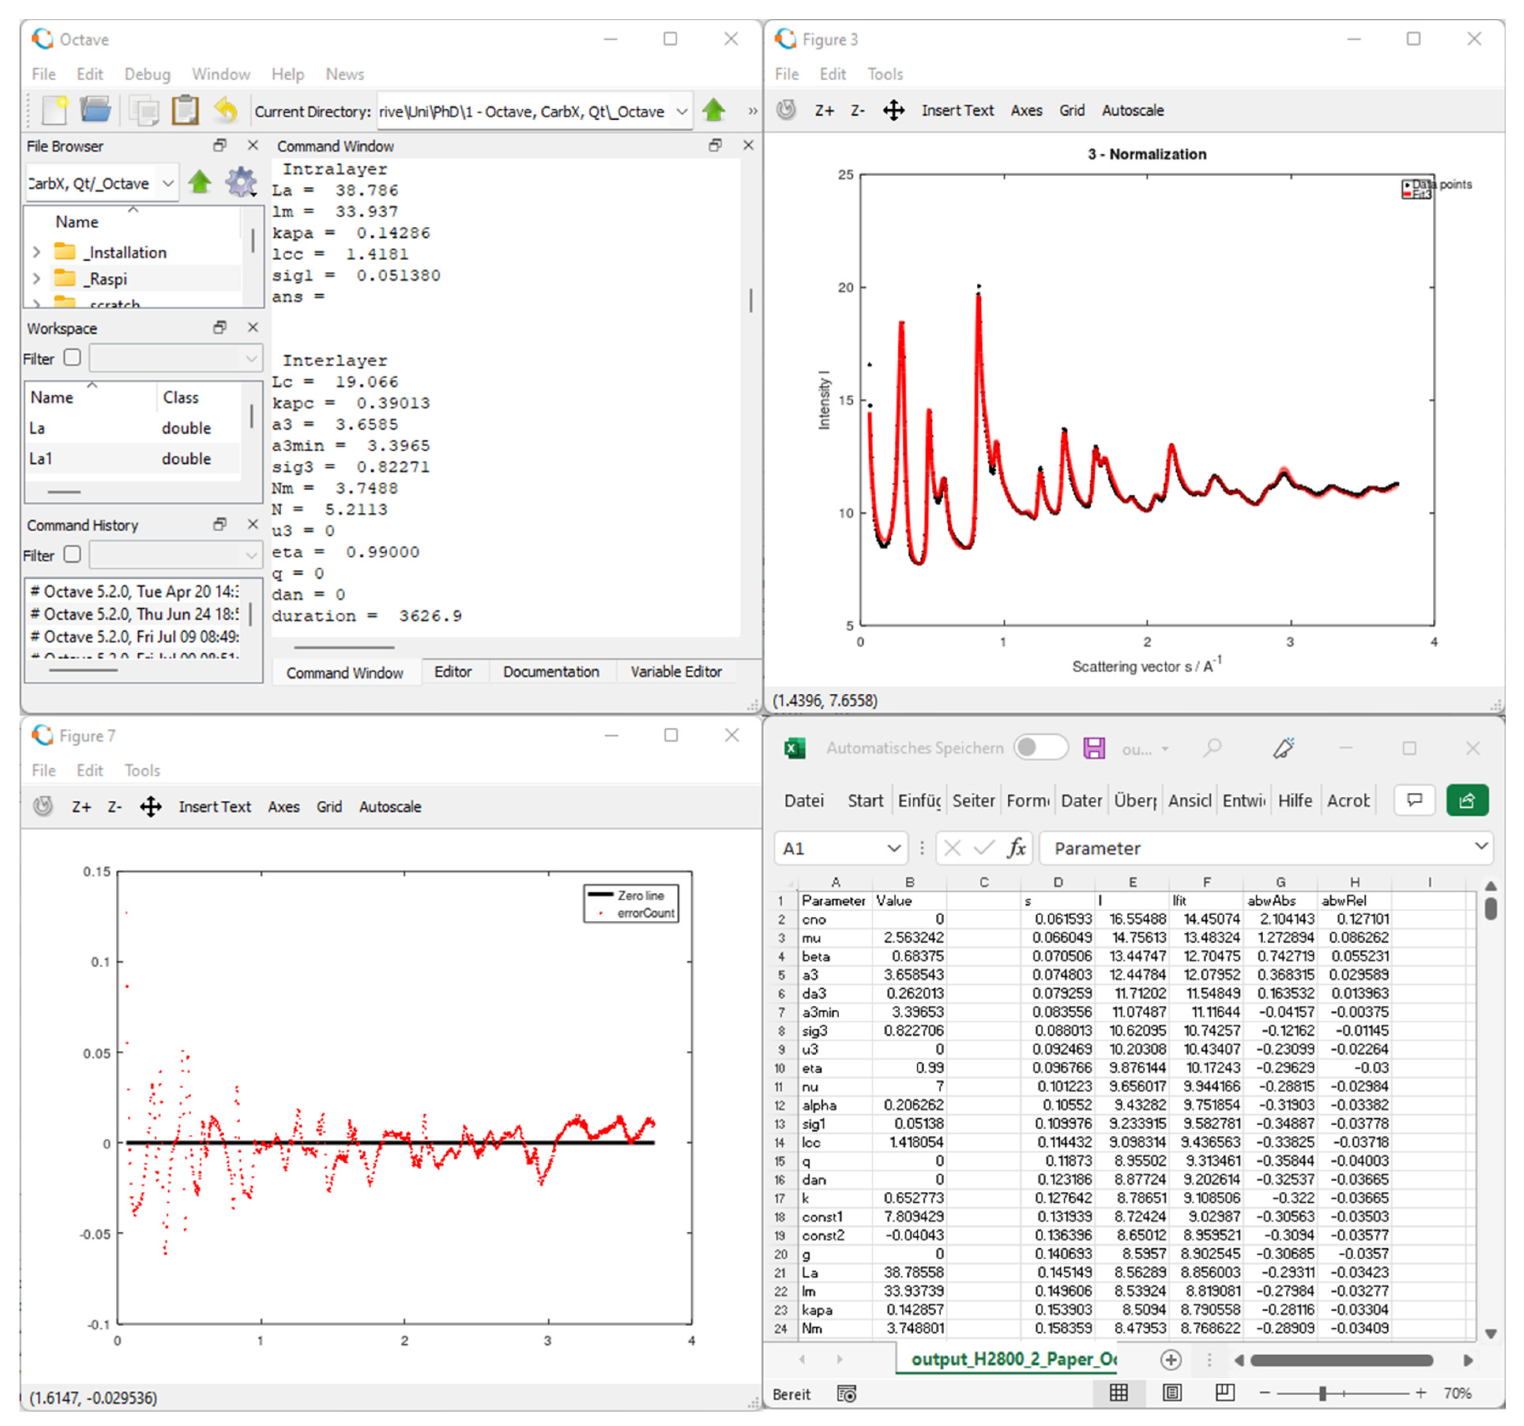This screenshot has width=1524, height=1426.
Task: Click the Excel save disk icon
Action: click(x=1094, y=748)
